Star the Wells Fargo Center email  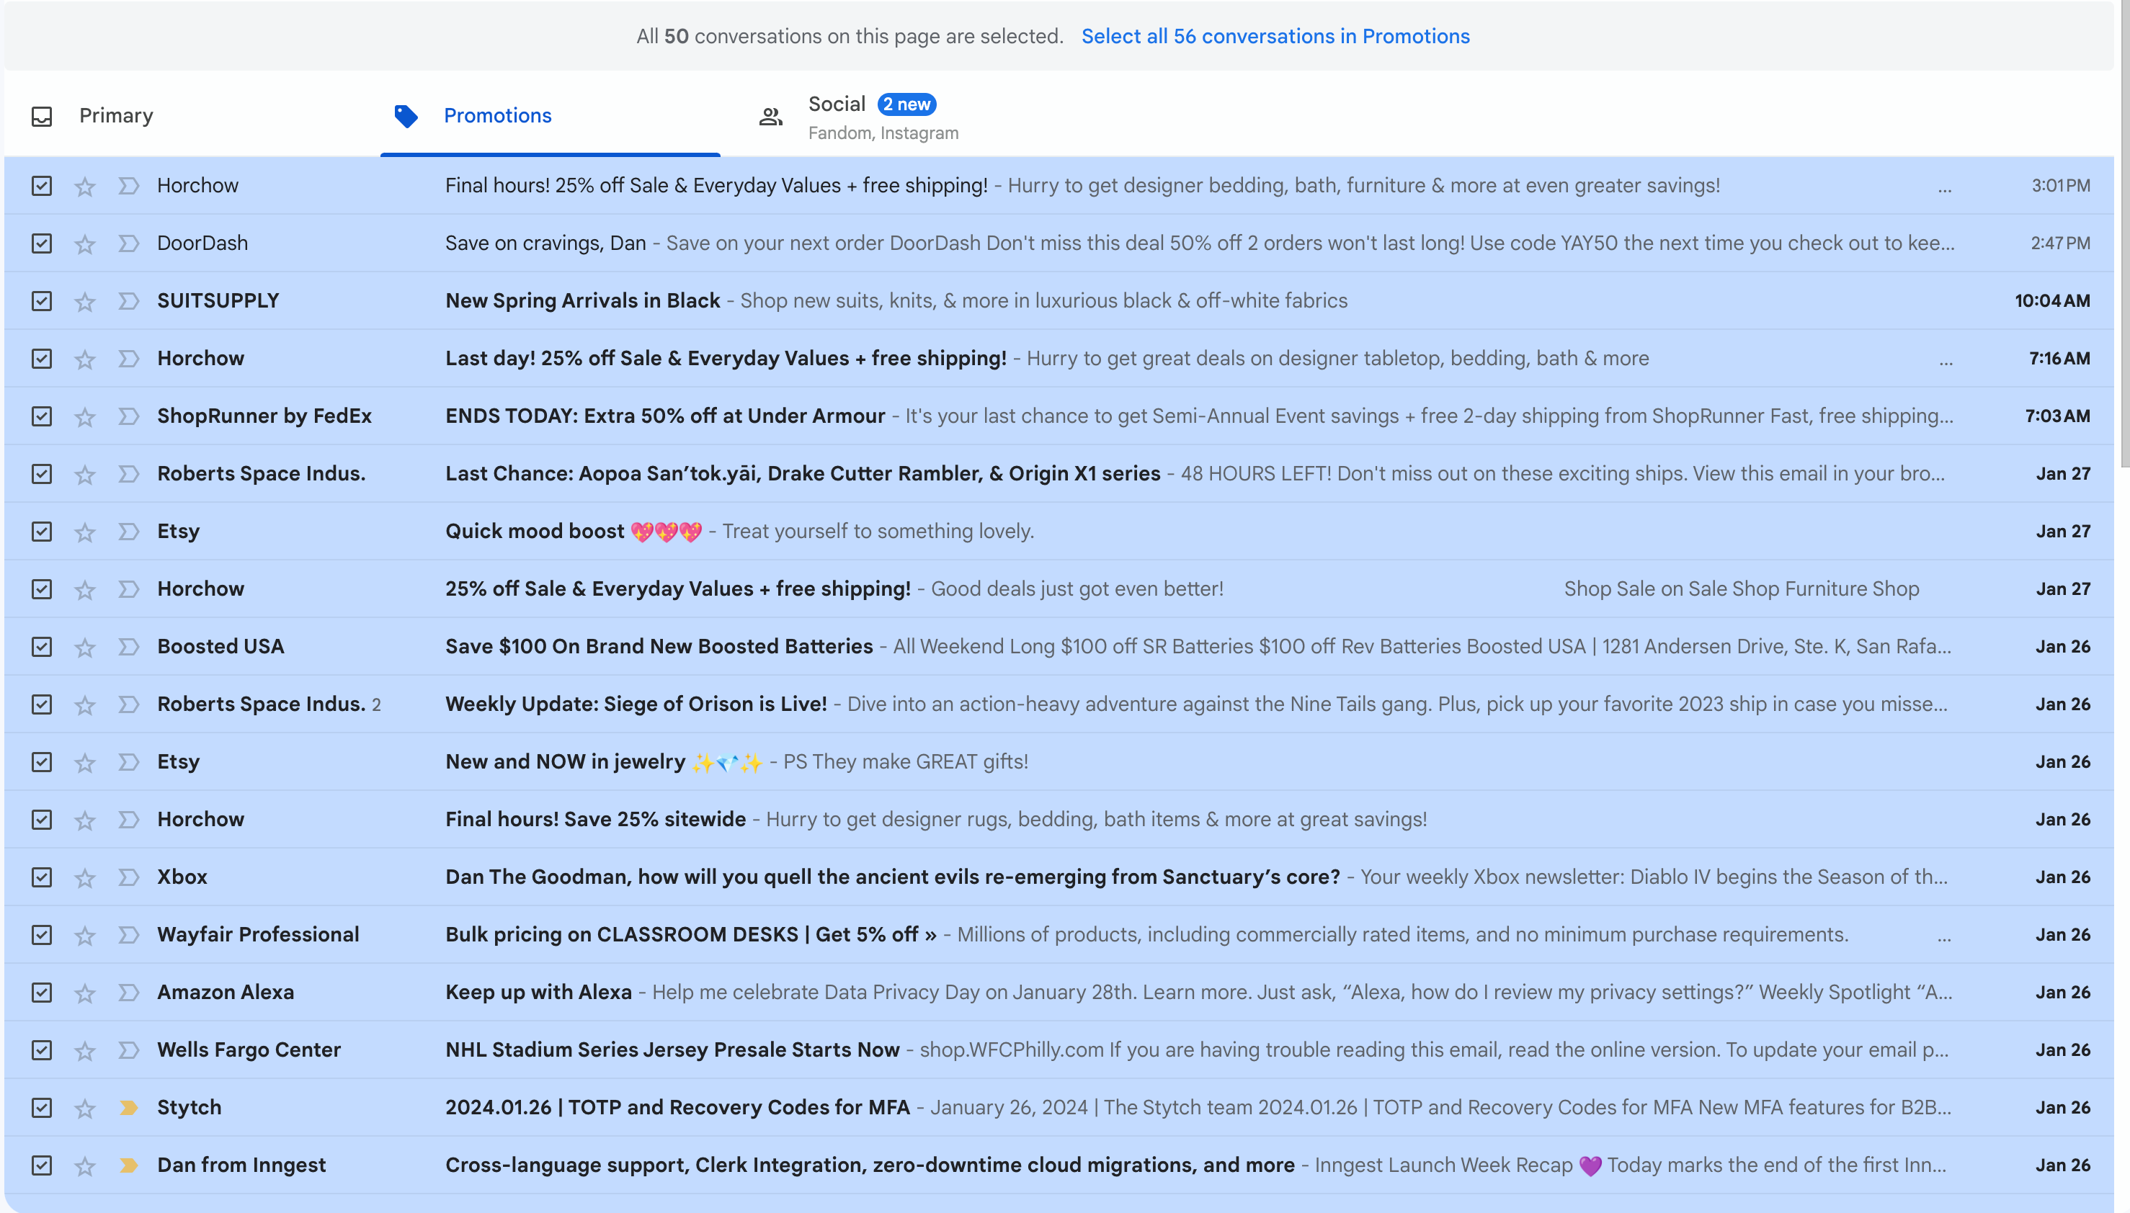[84, 1049]
